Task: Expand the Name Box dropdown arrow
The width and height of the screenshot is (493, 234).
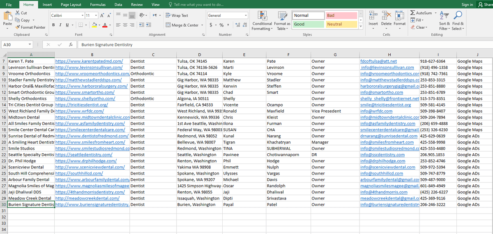Action: [x=30, y=45]
